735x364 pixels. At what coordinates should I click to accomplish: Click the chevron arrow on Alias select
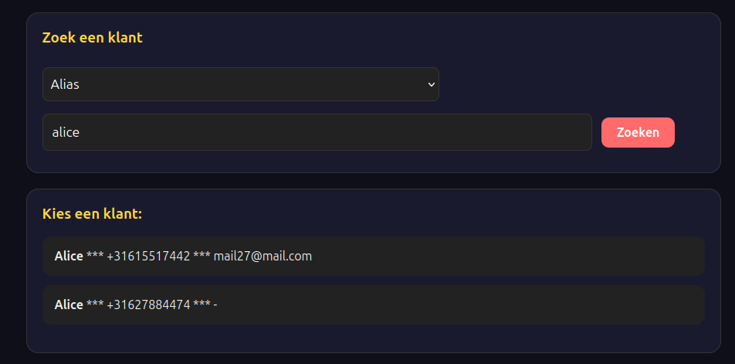tap(431, 84)
